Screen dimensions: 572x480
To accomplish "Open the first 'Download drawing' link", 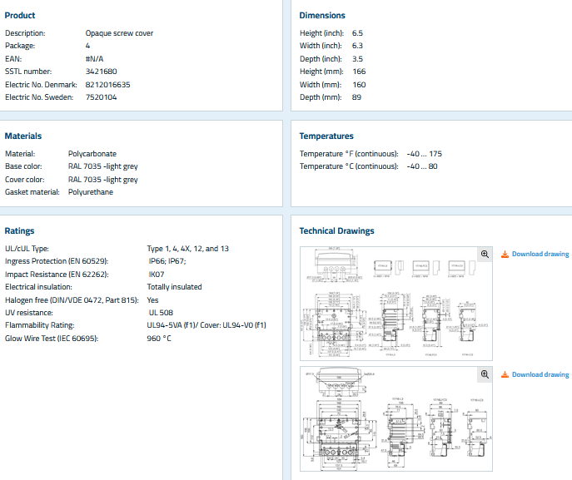I will (540, 254).
